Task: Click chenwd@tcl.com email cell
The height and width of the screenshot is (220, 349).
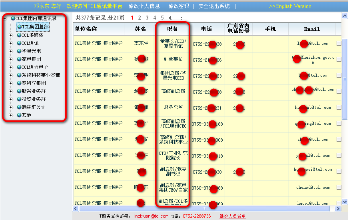Action: pyautogui.click(x=313, y=188)
